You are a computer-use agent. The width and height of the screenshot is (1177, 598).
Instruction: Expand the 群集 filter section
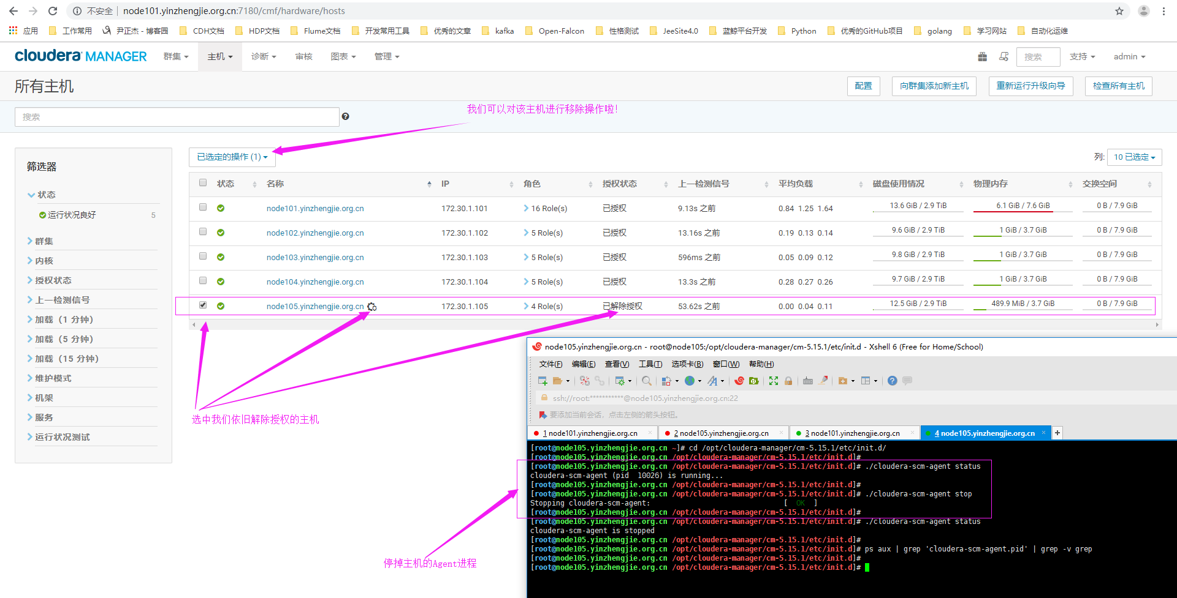pyautogui.click(x=40, y=241)
